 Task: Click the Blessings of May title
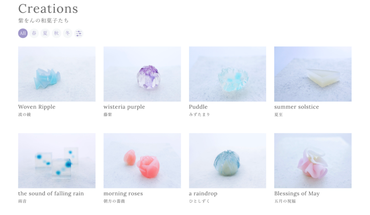tap(297, 194)
